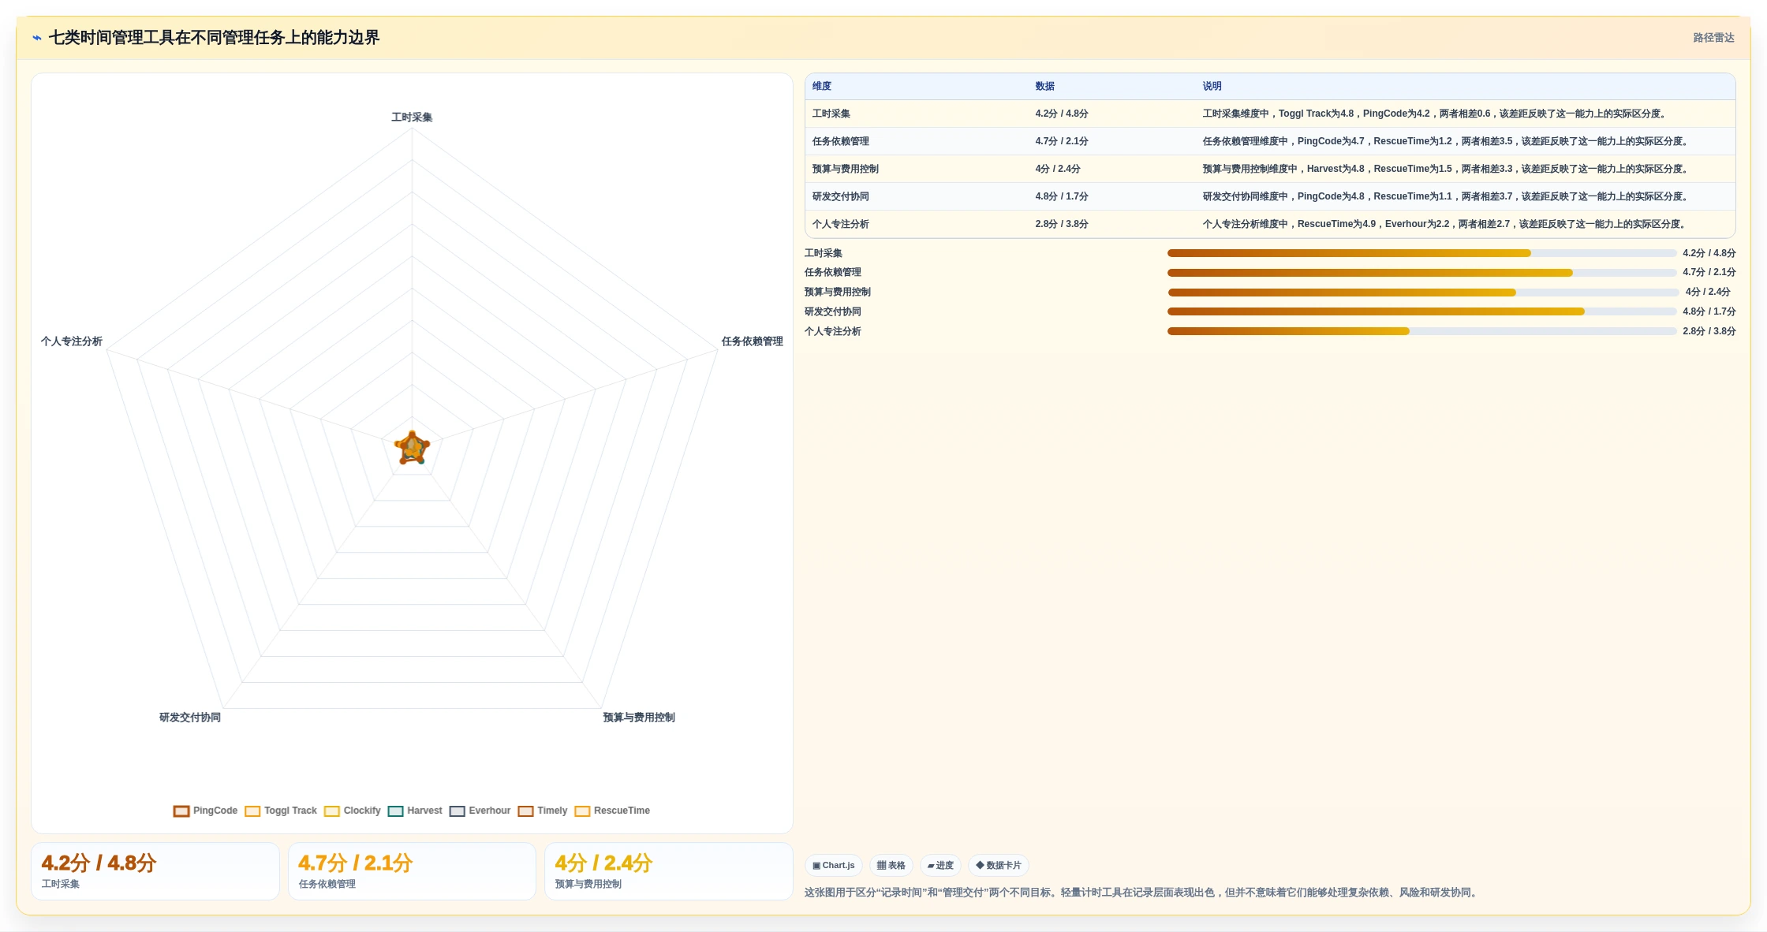1767x932 pixels.
Task: Open the 工时采集 data card
Action: (155, 871)
